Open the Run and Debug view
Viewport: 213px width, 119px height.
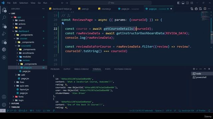tap(4, 33)
